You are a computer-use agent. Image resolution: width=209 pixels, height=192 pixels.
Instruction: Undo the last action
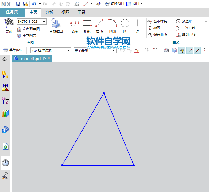34,4
